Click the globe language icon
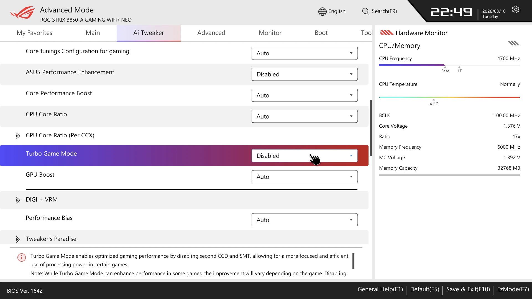The image size is (532, 299). 322,11
